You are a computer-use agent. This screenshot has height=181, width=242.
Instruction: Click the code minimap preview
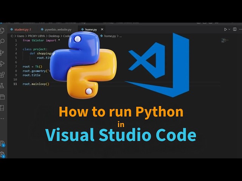click(x=225, y=40)
